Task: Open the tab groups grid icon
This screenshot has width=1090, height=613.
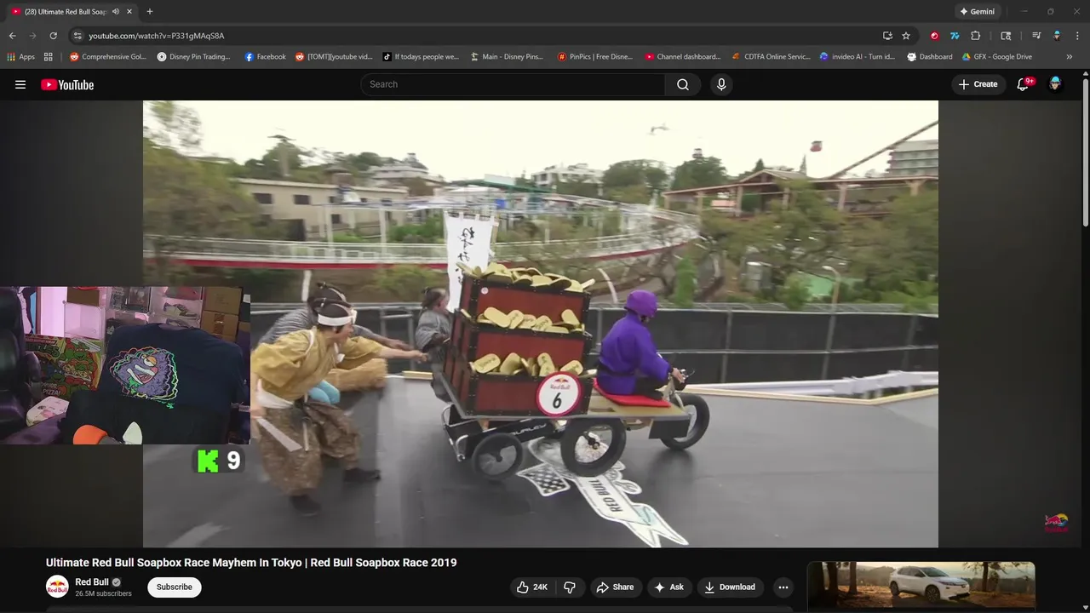Action: [49, 57]
